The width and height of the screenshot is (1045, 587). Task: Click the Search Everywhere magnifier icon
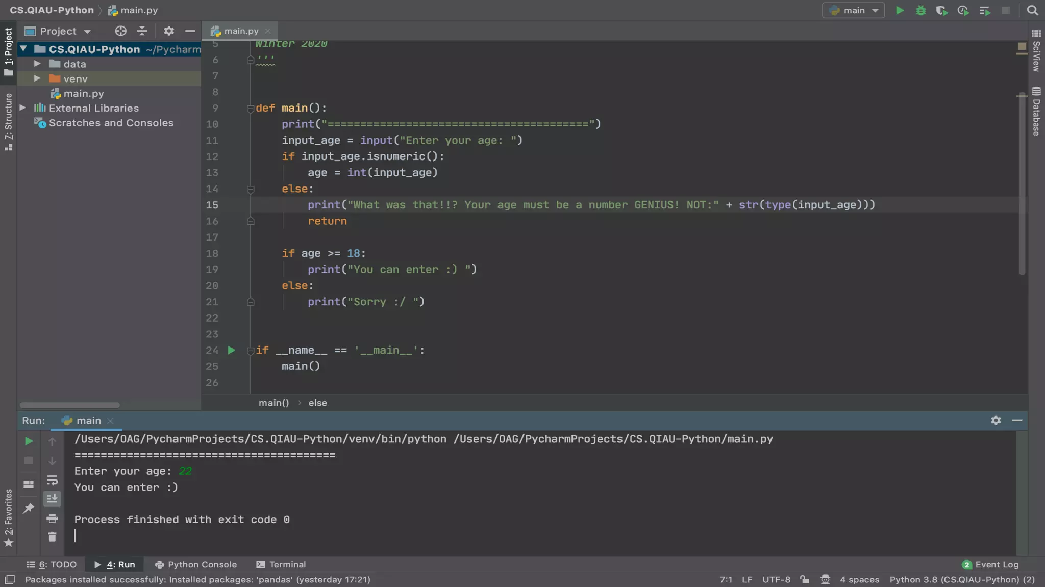point(1032,10)
